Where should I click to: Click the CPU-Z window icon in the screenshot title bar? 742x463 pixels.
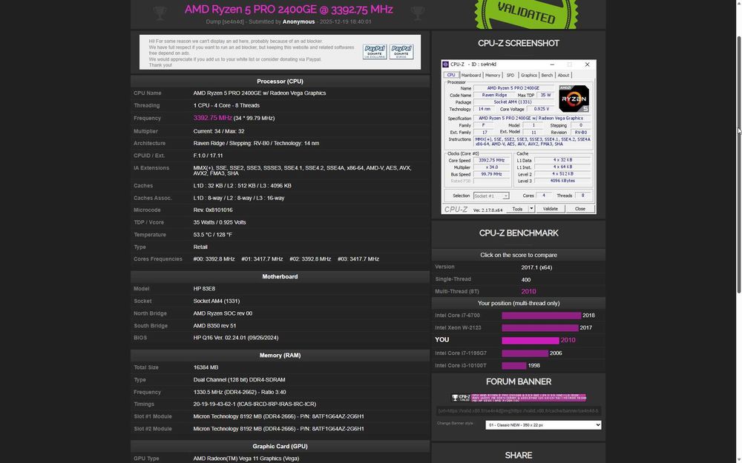(x=445, y=64)
